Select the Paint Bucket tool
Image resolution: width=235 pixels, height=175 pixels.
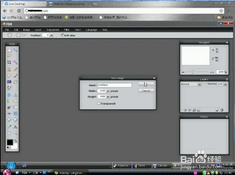point(16,82)
